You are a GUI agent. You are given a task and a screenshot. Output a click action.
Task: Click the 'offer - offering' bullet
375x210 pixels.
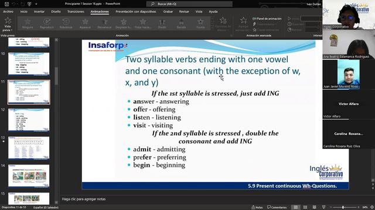click(x=154, y=109)
